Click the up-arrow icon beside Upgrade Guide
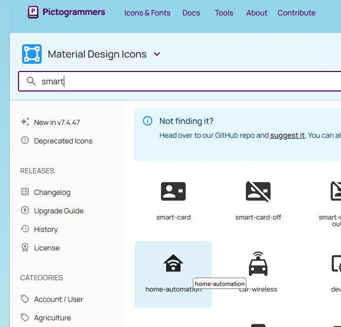This screenshot has height=327, width=341. point(25,210)
